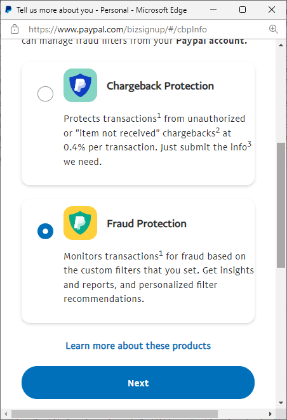Click the vertical scrollbar up arrow
The height and width of the screenshot is (420, 287).
pyautogui.click(x=281, y=45)
